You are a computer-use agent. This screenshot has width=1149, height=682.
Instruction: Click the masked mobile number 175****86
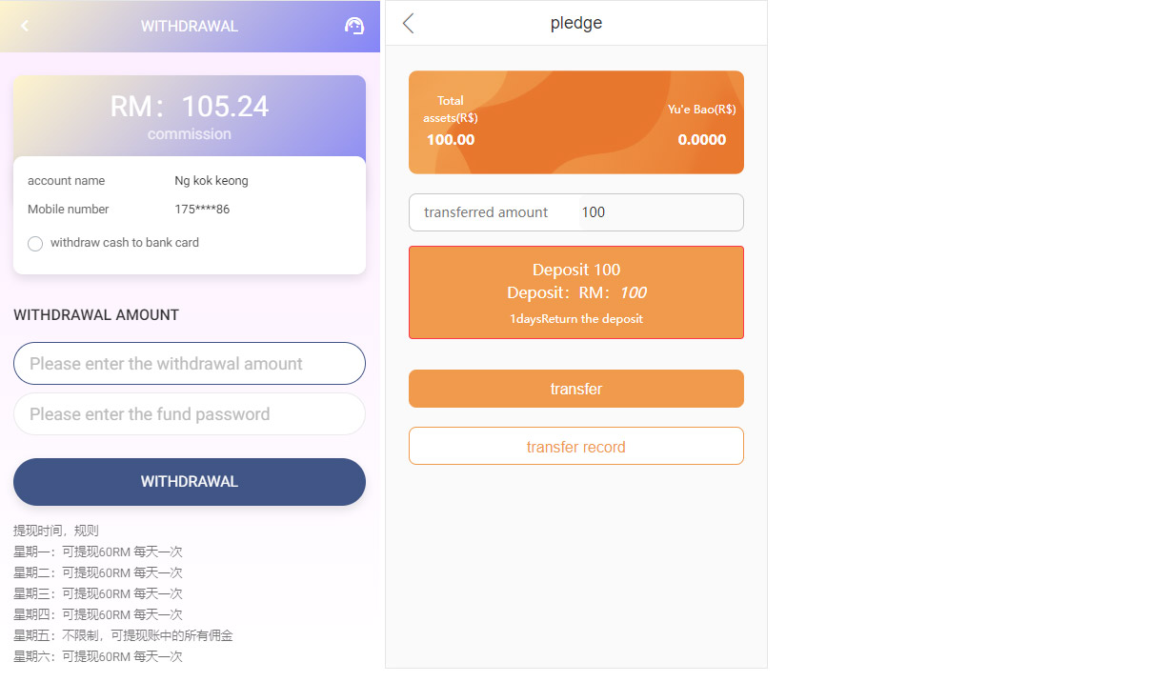(x=202, y=210)
